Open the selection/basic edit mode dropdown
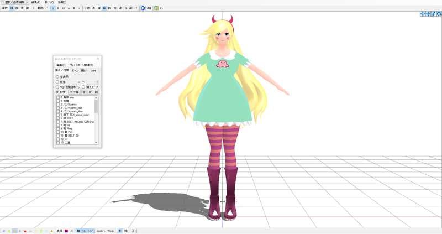The height and width of the screenshot is (234, 442). click(14, 2)
